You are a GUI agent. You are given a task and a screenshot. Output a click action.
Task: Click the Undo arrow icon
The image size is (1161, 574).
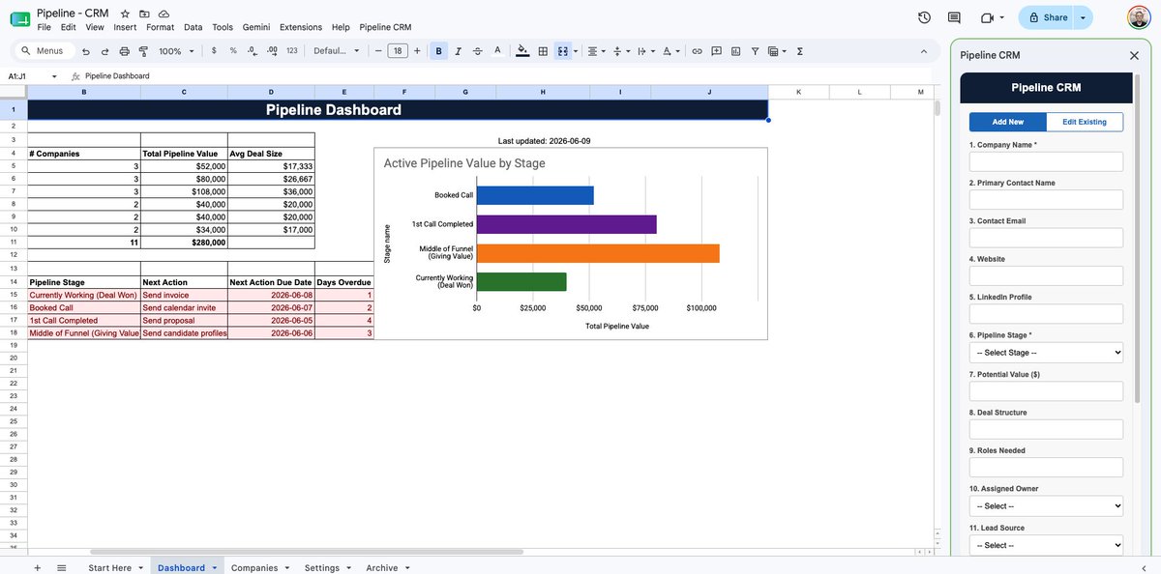(86, 51)
